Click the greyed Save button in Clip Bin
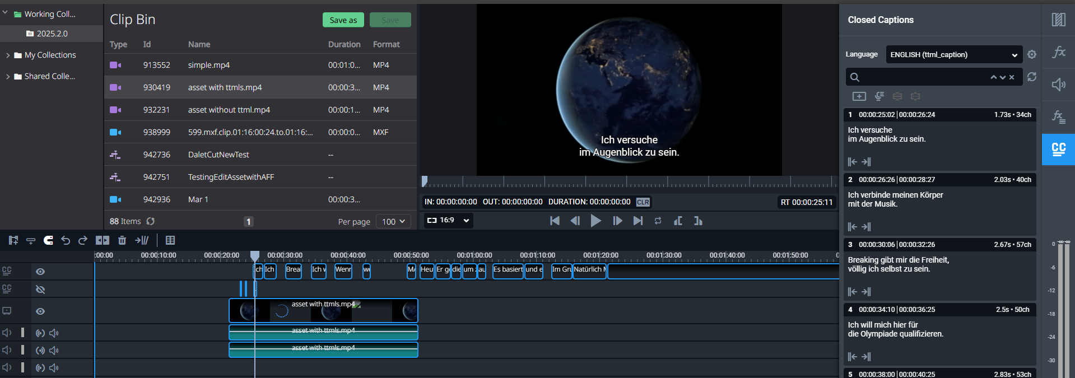Screen dimensions: 1075x378 [390, 20]
